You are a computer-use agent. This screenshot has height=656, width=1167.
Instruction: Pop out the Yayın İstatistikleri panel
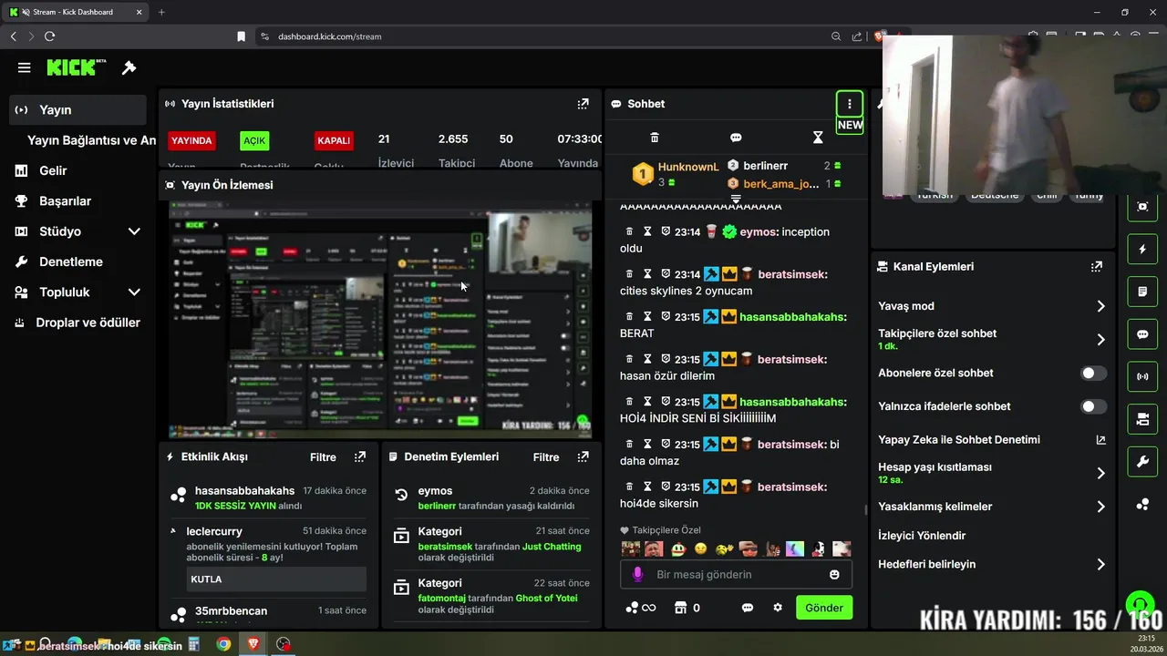coord(583,104)
